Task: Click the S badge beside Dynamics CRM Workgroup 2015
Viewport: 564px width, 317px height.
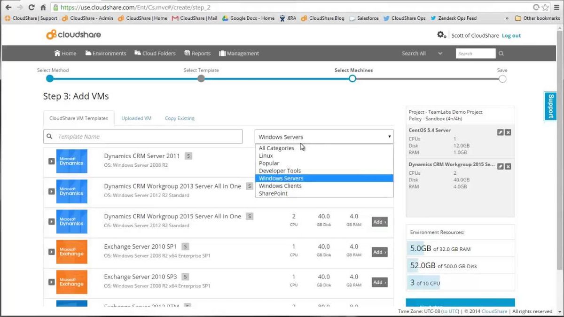Action: pyautogui.click(x=250, y=216)
